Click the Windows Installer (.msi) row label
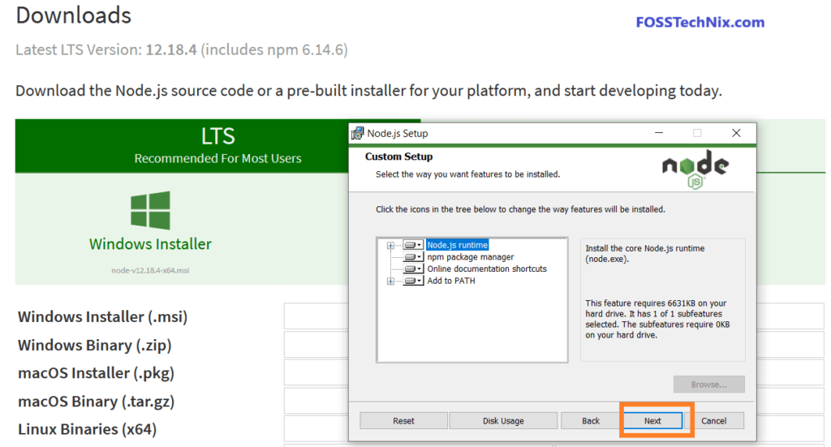Screen dimensions: 831x447 coord(103,316)
